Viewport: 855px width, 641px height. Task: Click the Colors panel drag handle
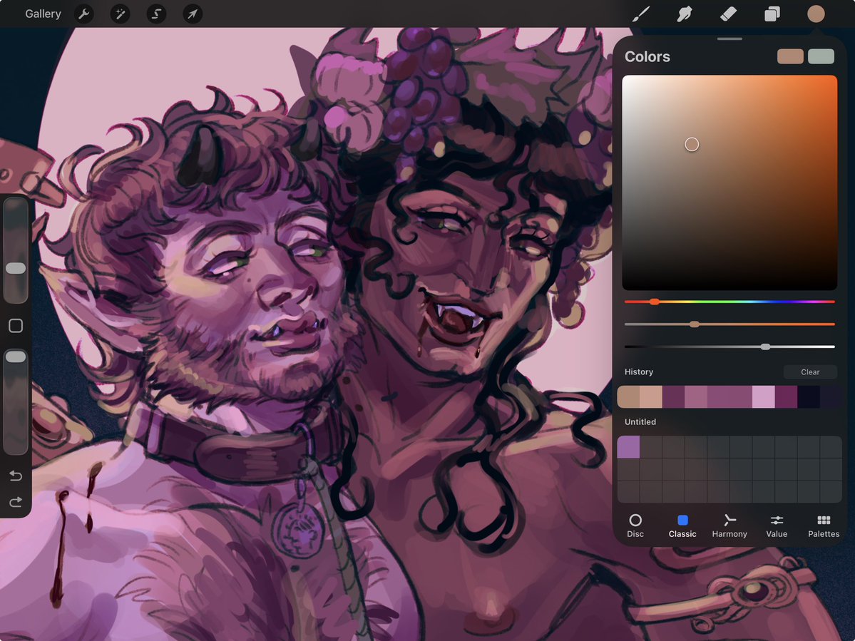729,39
